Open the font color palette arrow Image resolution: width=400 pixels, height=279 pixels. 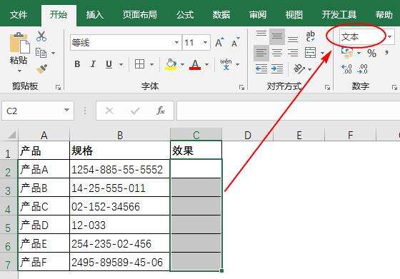(206, 64)
